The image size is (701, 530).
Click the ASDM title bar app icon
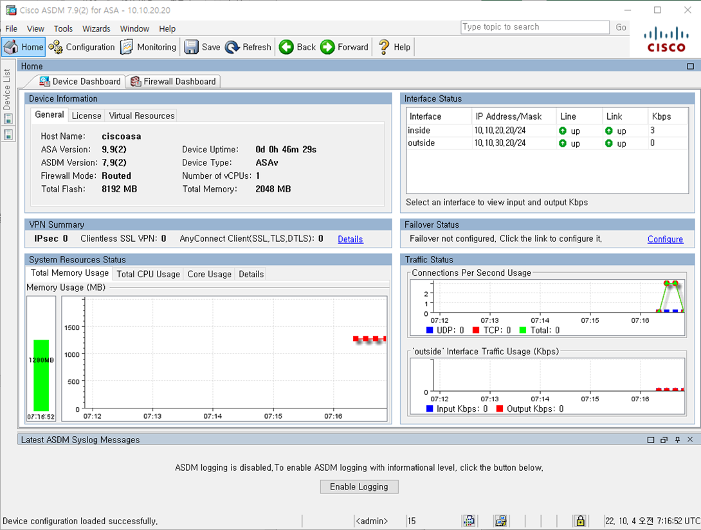[x=11, y=10]
